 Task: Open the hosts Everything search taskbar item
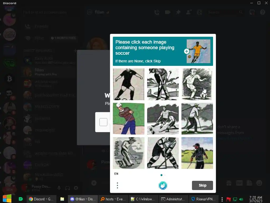coord(113,199)
